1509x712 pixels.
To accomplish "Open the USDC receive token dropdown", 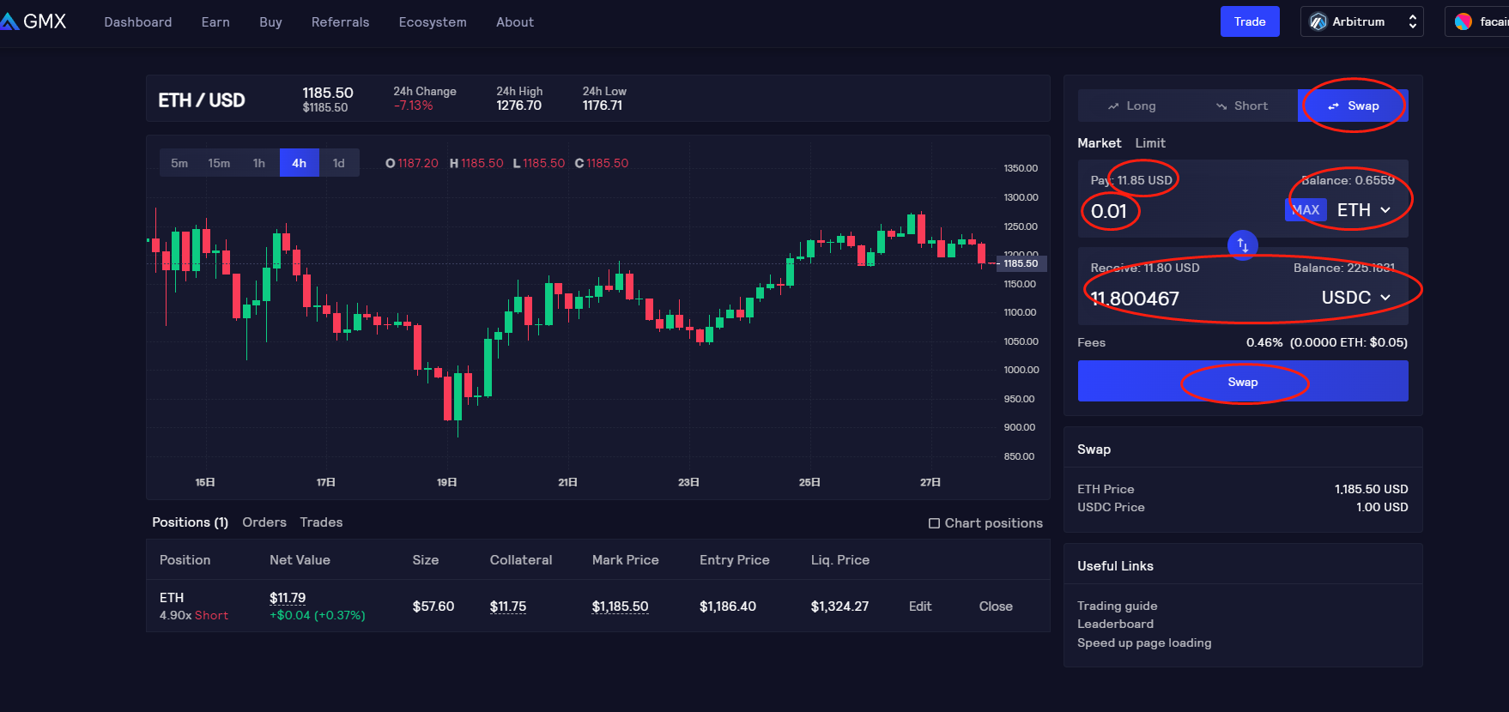I will click(x=1356, y=298).
